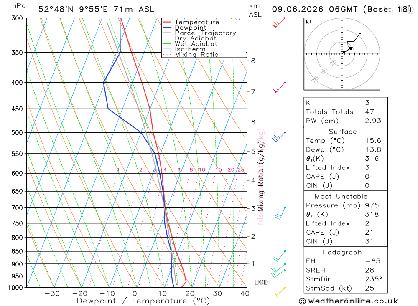Image resolution: width=418 pixels, height=306 pixels.
Task: Click the Dewpoint legend entry
Action: 185,28
